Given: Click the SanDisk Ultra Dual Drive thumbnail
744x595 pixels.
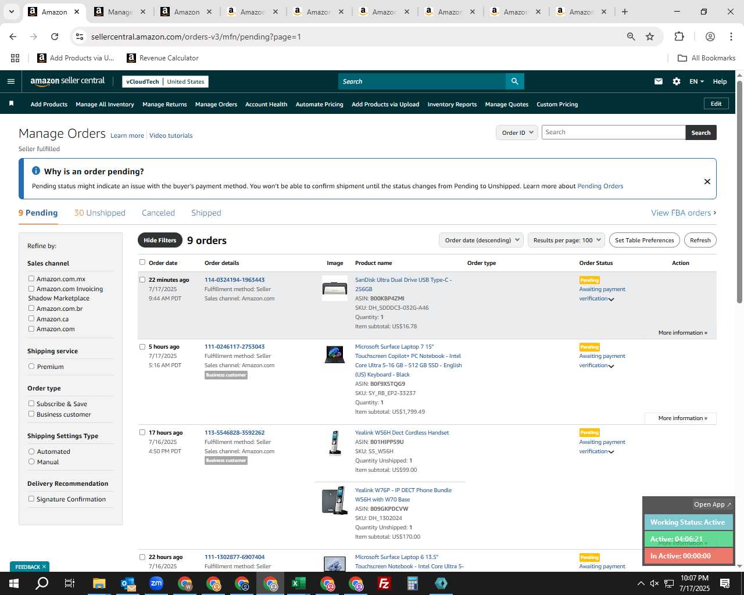Looking at the screenshot, I should pos(335,288).
